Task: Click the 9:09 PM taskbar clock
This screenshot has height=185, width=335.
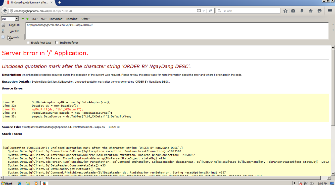Action: tap(322, 183)
